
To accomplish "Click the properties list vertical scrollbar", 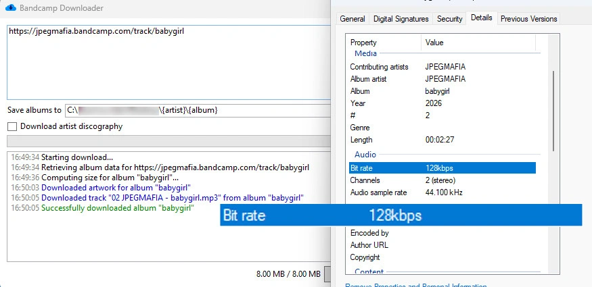I will pos(553,111).
